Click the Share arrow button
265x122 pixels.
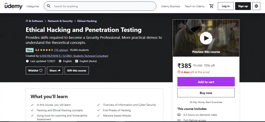55,70
